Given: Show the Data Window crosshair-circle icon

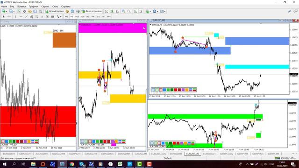Looking at the screenshot, I should point(24,11).
